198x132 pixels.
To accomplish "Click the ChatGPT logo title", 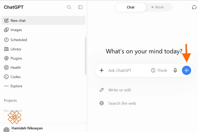I will click(14, 7).
